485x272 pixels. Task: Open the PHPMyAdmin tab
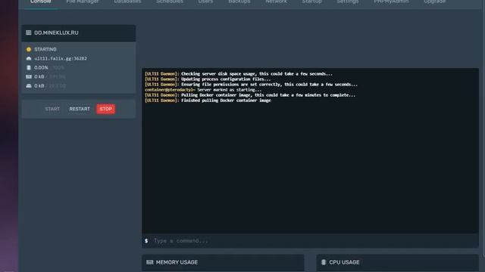[391, 2]
